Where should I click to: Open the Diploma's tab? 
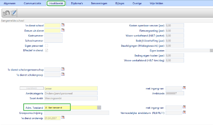[x=77, y=3]
